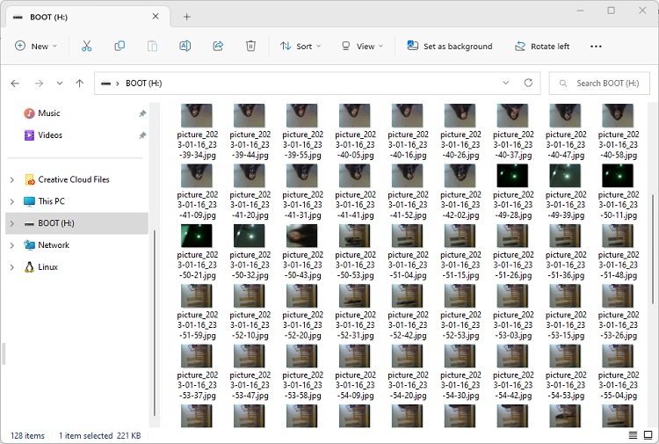Select Network in the navigation pane
The height and width of the screenshot is (444, 659).
point(54,245)
